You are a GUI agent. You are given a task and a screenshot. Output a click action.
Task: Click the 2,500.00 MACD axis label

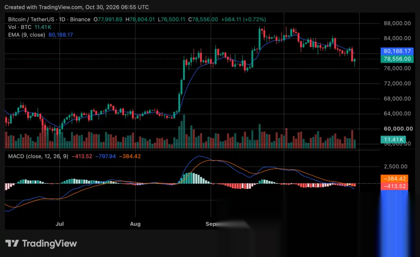click(396, 166)
